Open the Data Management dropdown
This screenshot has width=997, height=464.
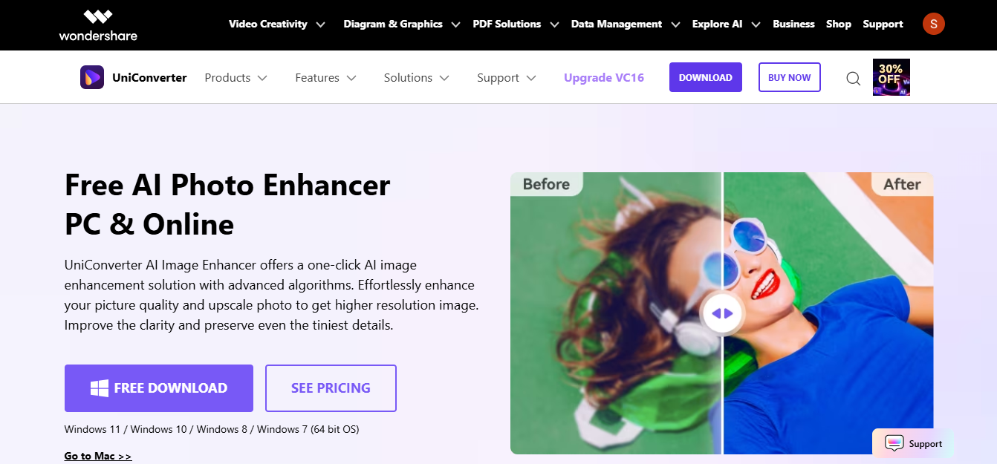(x=626, y=24)
